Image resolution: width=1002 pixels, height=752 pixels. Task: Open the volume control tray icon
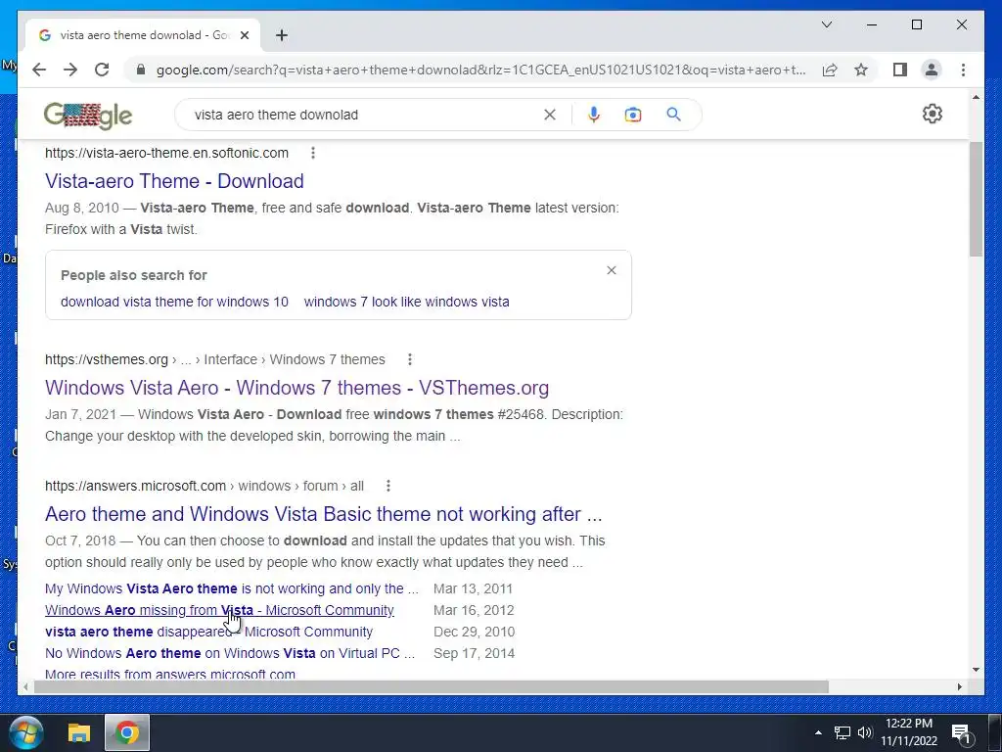pos(865,732)
